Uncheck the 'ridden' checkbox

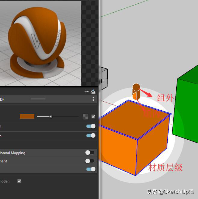click(19, 181)
